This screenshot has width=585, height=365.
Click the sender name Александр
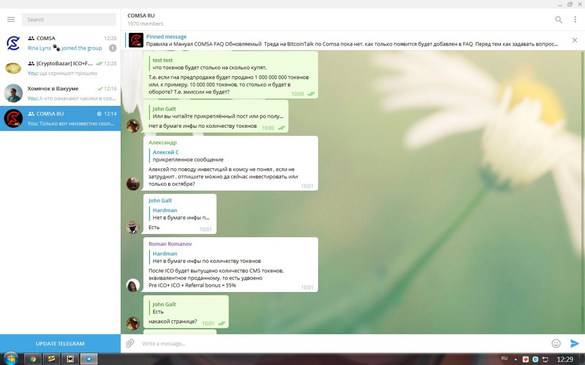(162, 143)
